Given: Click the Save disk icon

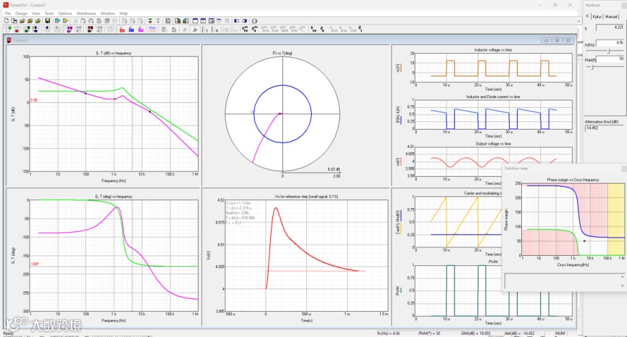Looking at the screenshot, I should tap(48, 21).
